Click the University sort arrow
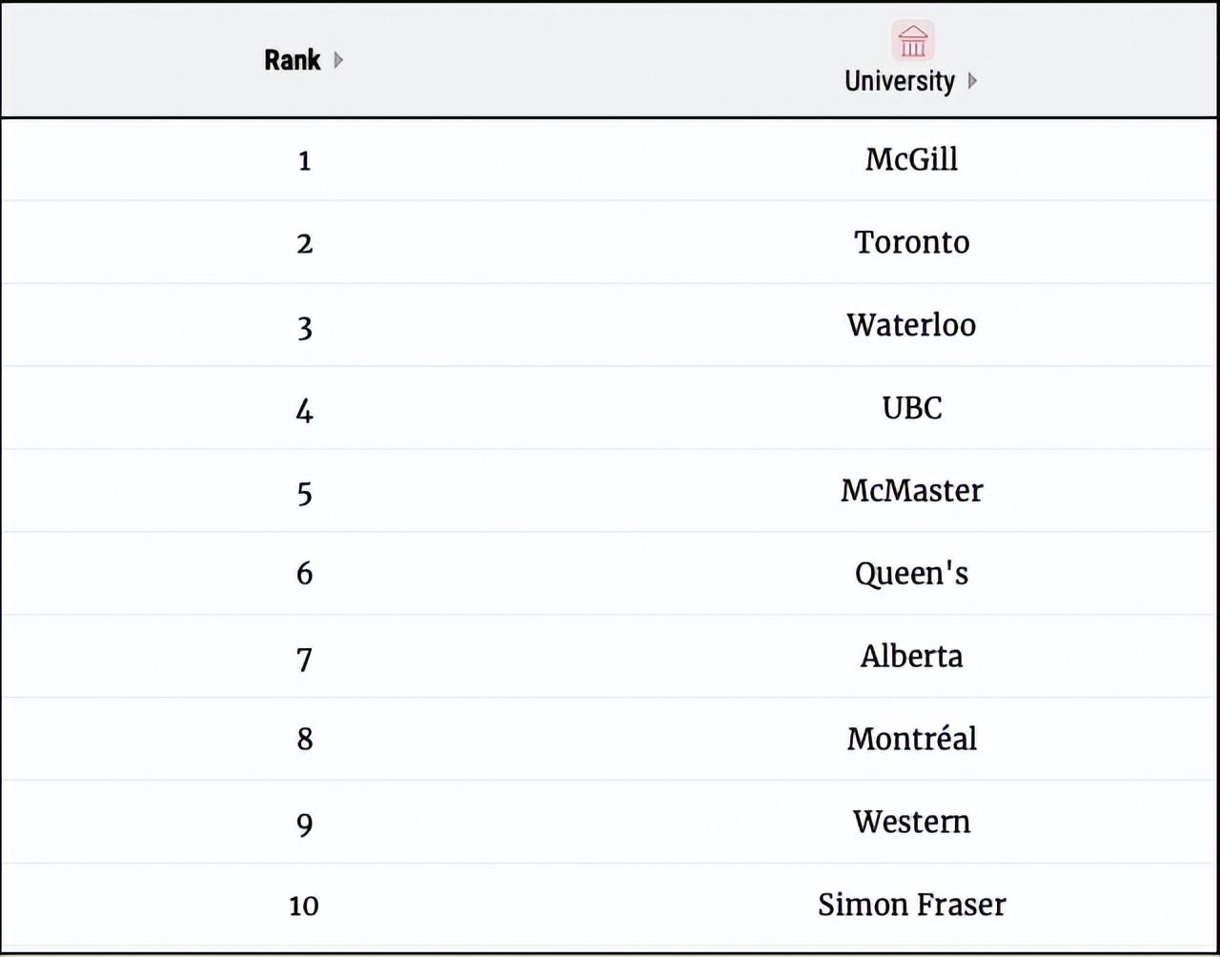Viewport: 1220px width, 957px height. click(972, 81)
